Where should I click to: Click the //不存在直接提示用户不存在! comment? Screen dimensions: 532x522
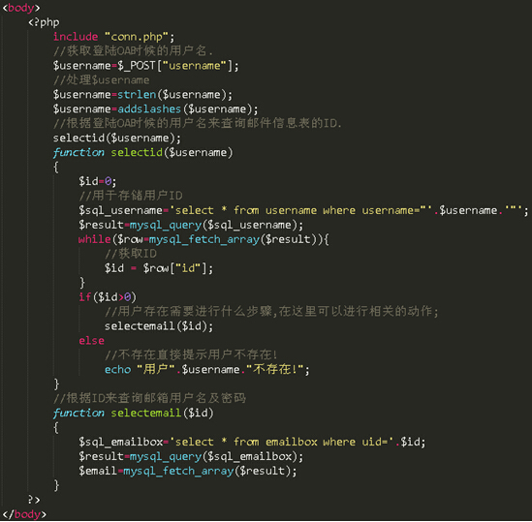tap(191, 355)
